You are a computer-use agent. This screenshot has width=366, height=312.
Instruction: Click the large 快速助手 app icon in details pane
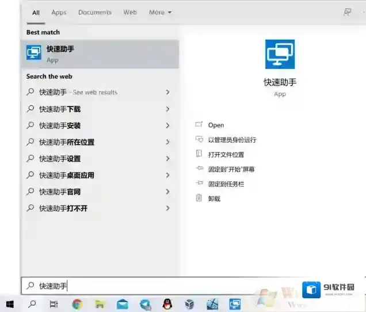tap(280, 55)
